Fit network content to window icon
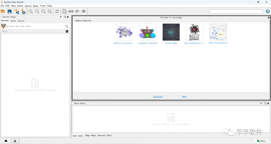The image size is (271, 144). [43, 11]
